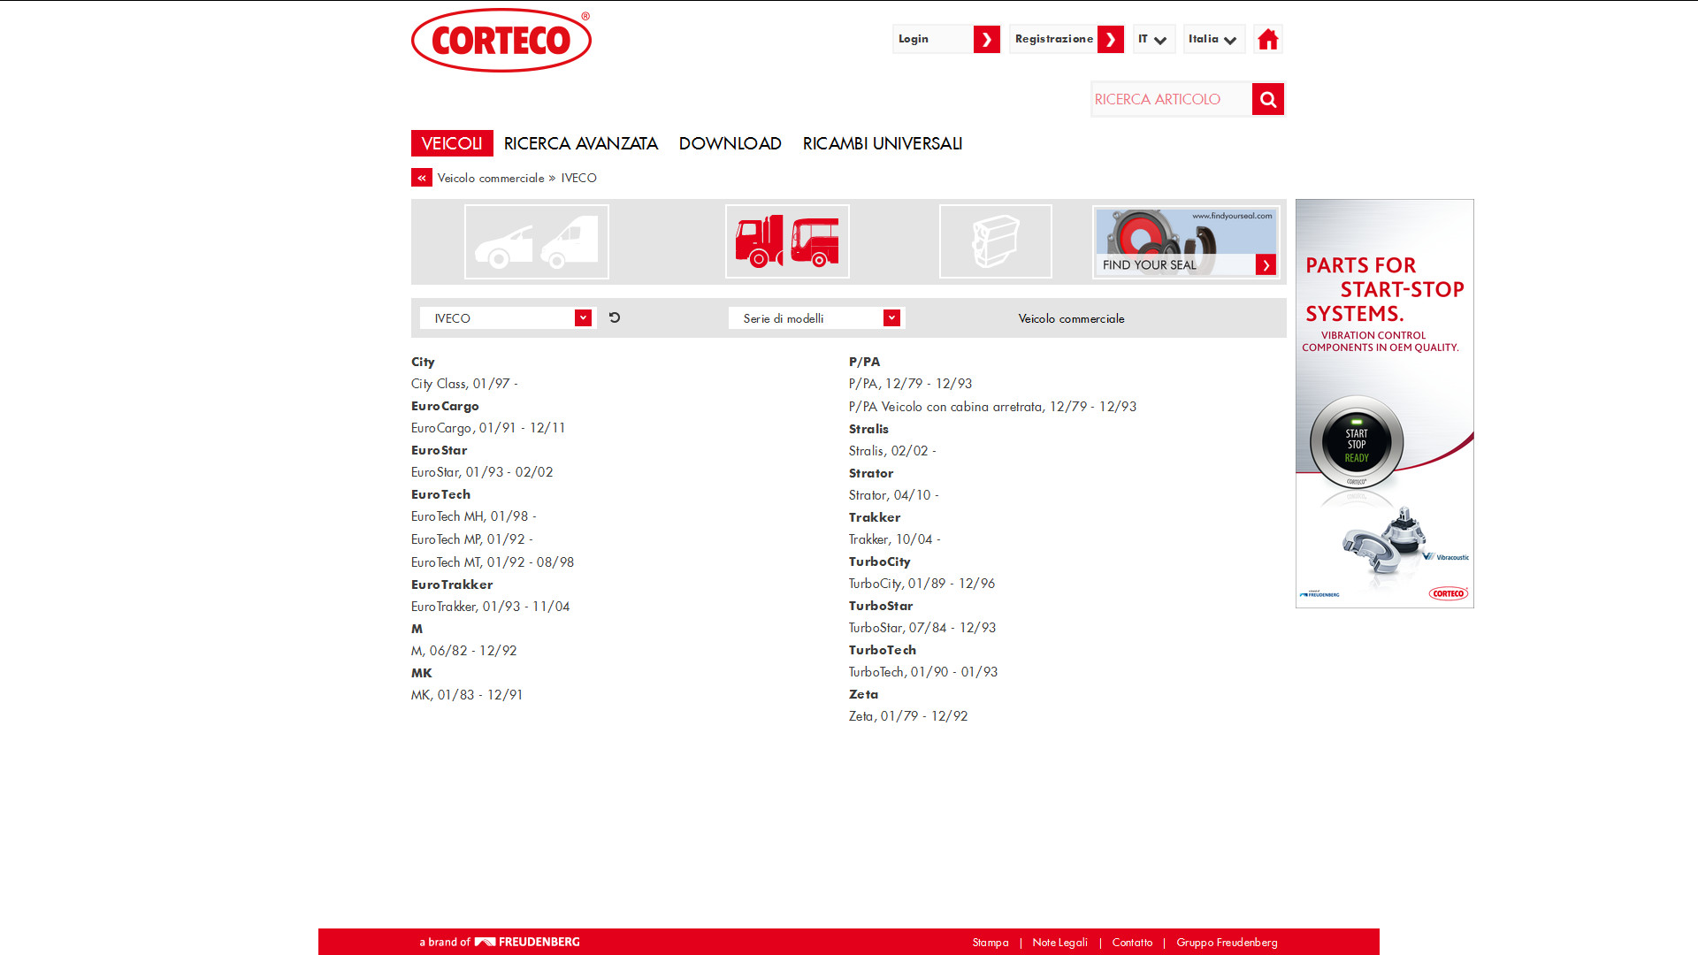
Task: Click the Login arrow button
Action: [986, 39]
